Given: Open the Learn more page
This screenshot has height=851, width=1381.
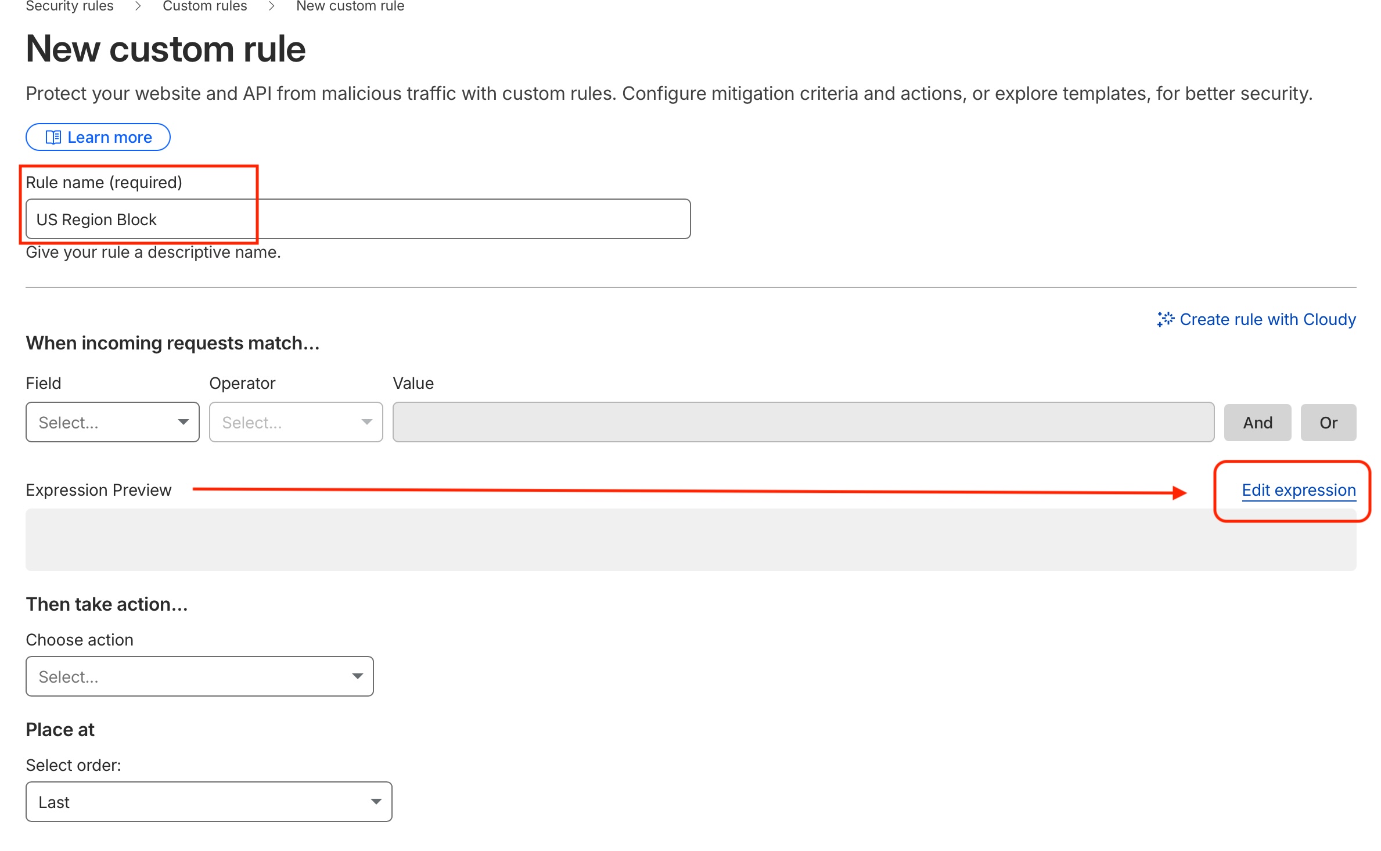Looking at the screenshot, I should click(x=98, y=137).
